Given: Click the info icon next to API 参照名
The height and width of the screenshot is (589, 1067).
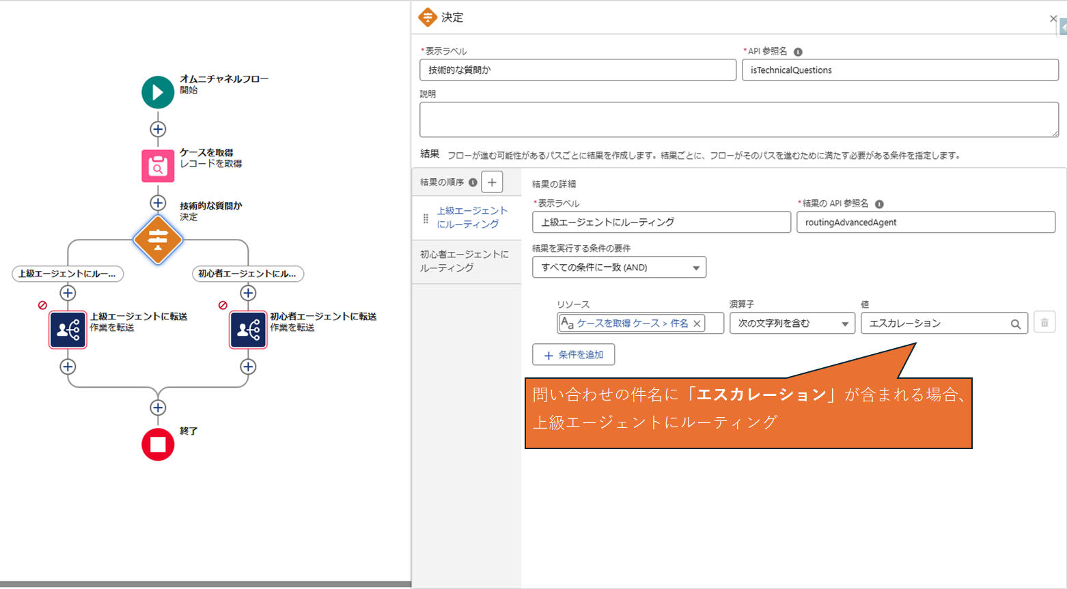Looking at the screenshot, I should click(798, 52).
